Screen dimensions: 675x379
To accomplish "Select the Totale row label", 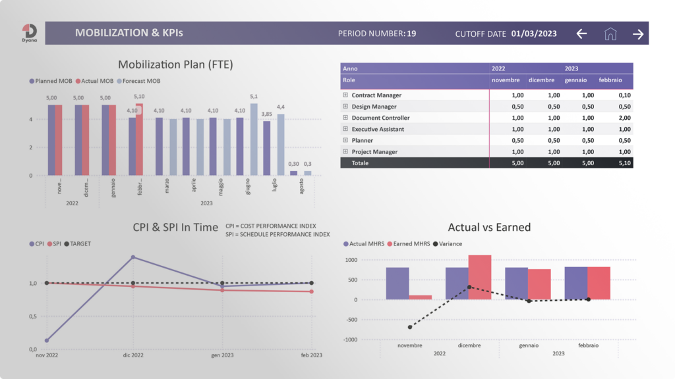I will pos(360,163).
